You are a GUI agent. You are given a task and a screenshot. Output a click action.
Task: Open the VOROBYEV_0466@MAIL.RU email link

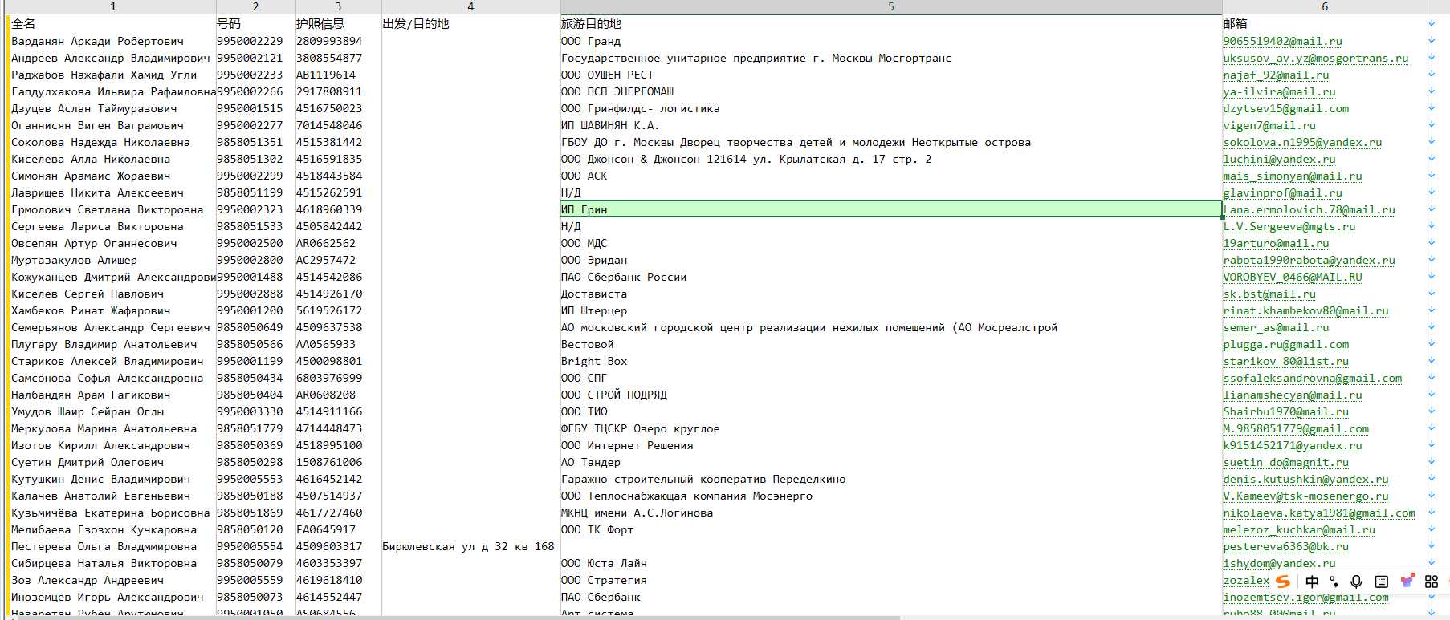click(x=1293, y=277)
